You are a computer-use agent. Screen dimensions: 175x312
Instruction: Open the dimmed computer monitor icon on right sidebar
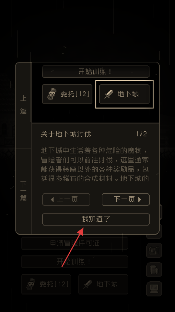(154, 289)
